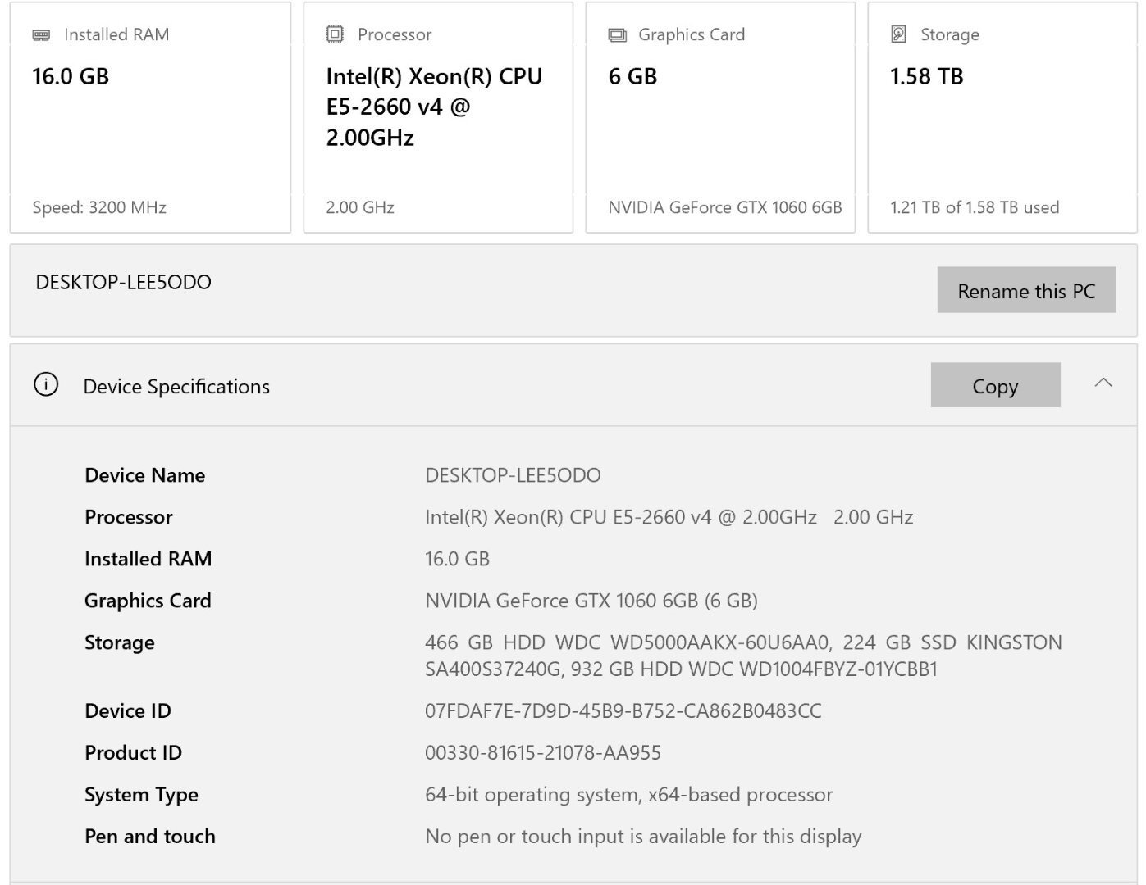Click the NVIDIA GeForce GTX 1060 specification value

(x=591, y=601)
